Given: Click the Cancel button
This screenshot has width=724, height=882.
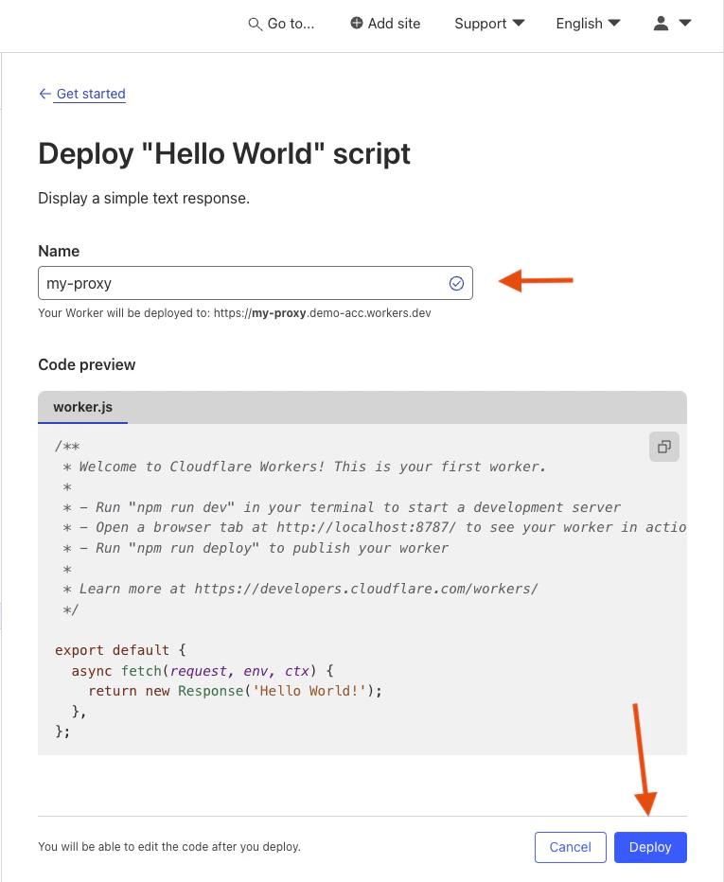Looking at the screenshot, I should pos(571,847).
